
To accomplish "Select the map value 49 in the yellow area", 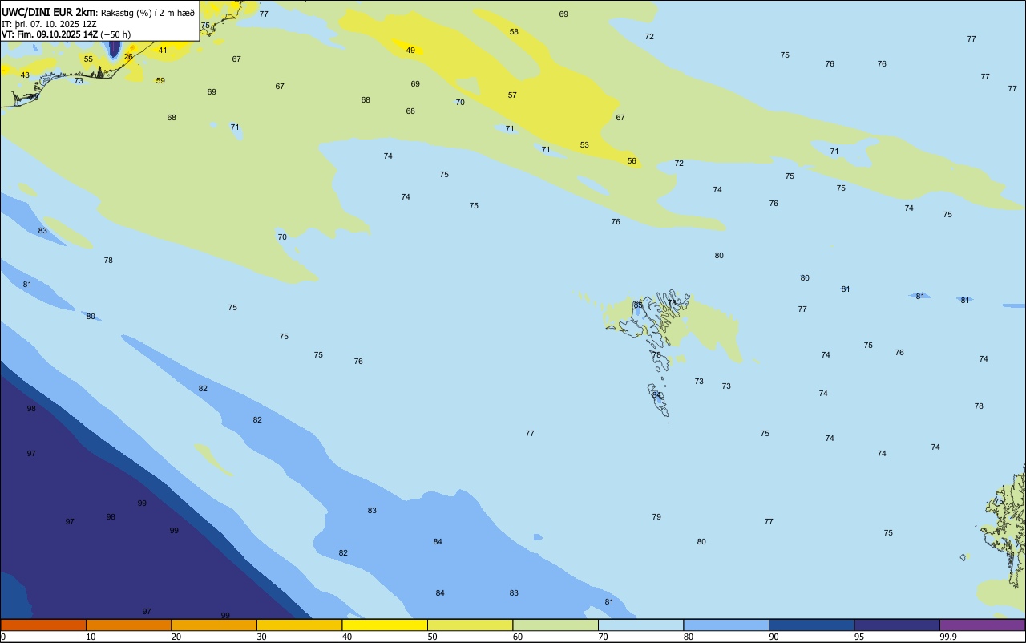I will click(x=410, y=51).
